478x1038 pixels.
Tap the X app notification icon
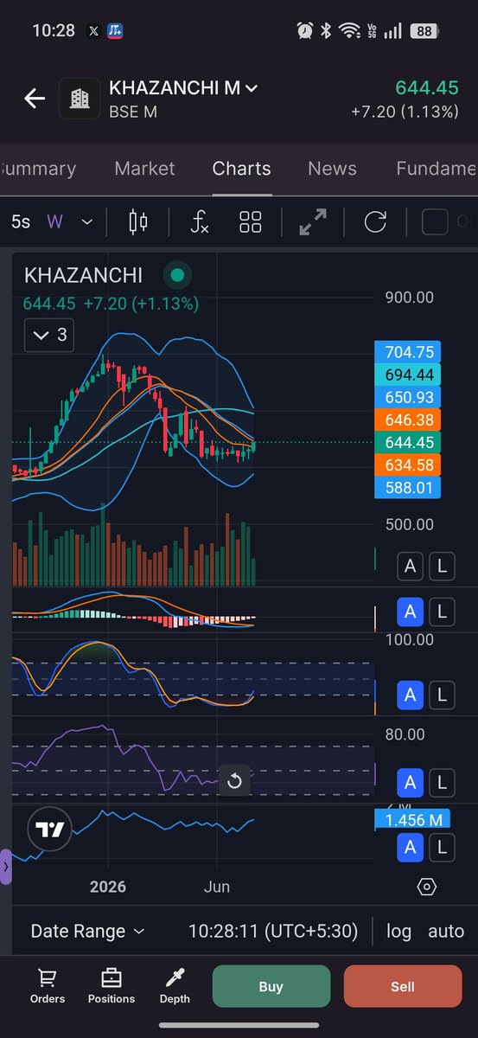click(93, 30)
